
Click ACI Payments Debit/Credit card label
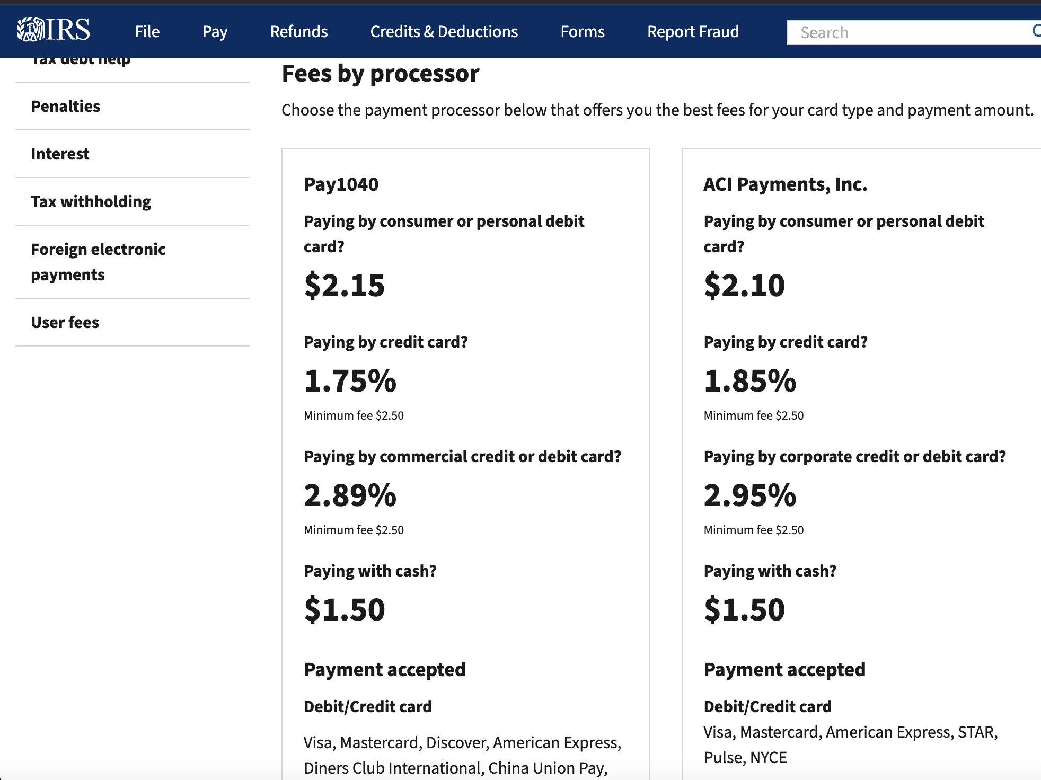(767, 706)
